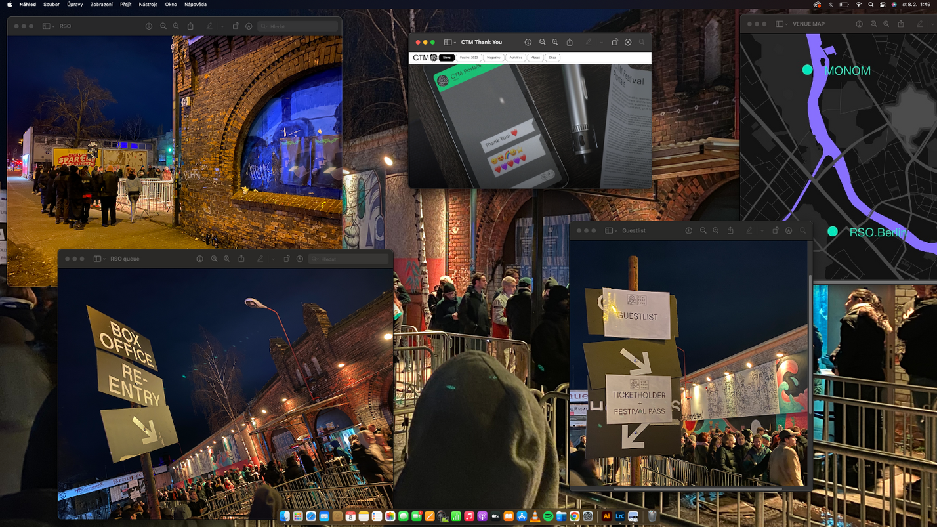Click Wi-Fi status icon in menu bar
The width and height of the screenshot is (937, 527).
858,5
